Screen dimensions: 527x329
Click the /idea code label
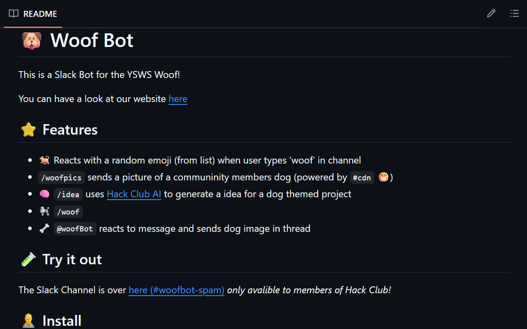(x=68, y=194)
